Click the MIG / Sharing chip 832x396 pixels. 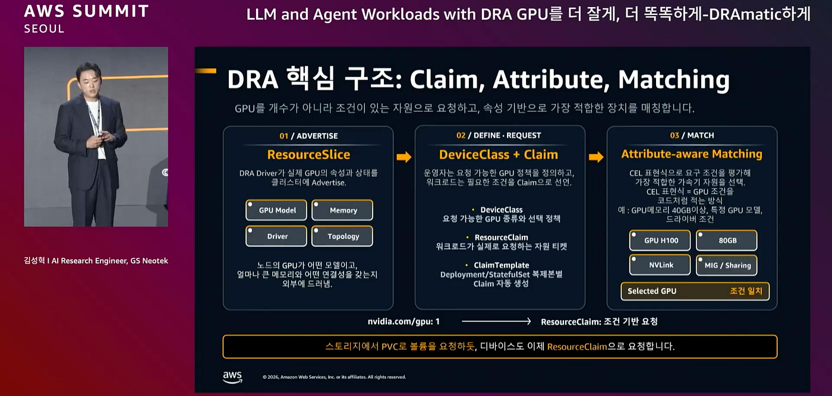pos(726,265)
